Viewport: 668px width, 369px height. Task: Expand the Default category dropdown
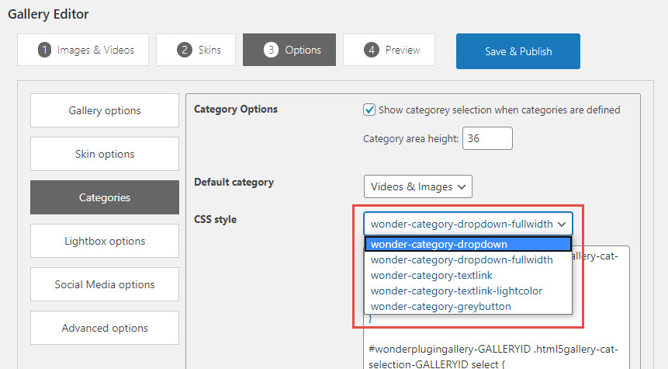pyautogui.click(x=417, y=186)
